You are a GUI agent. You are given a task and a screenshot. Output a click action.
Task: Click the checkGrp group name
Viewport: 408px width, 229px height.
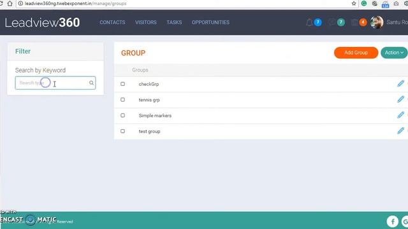point(149,84)
